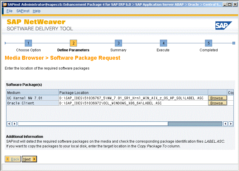Click step 1 Choose Option box
This screenshot has width=239, height=171.
click(28, 43)
